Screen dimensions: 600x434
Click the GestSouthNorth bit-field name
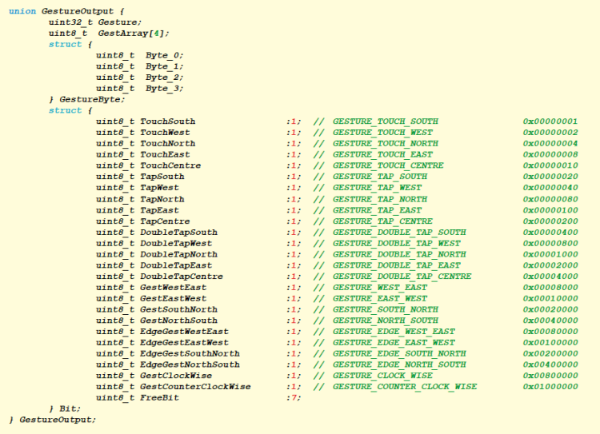(178, 309)
